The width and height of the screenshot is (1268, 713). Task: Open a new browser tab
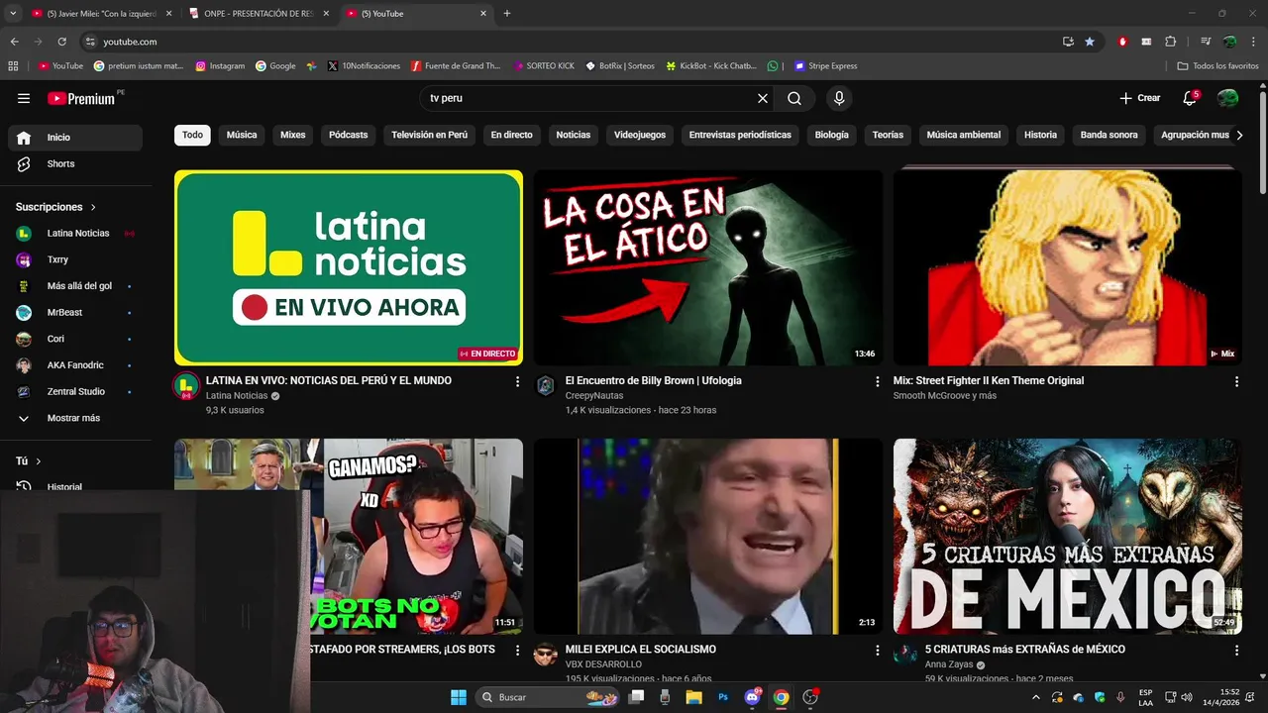507,14
